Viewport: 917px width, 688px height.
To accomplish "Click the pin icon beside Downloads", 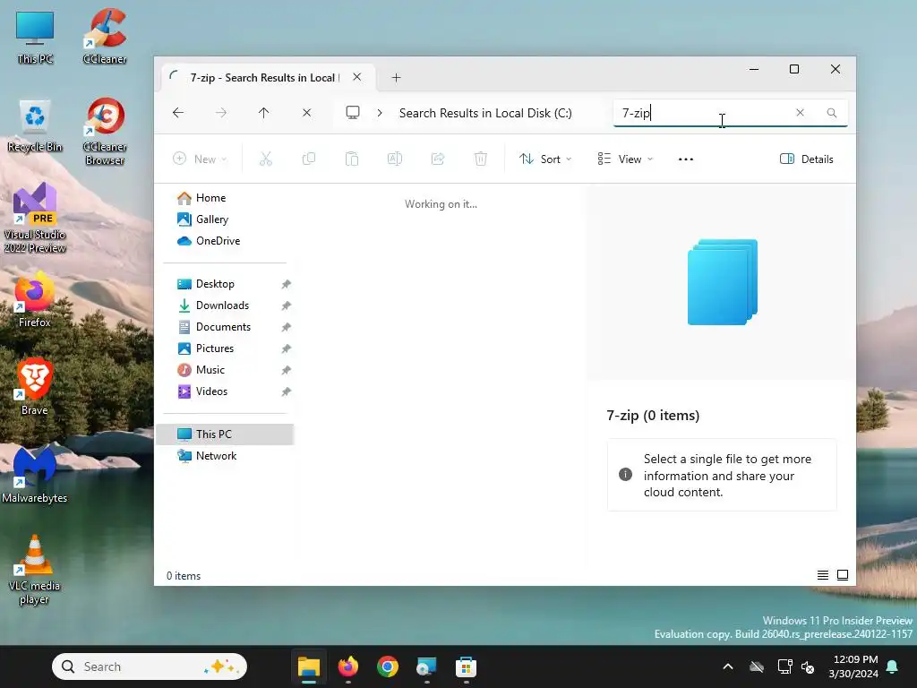I will (286, 306).
